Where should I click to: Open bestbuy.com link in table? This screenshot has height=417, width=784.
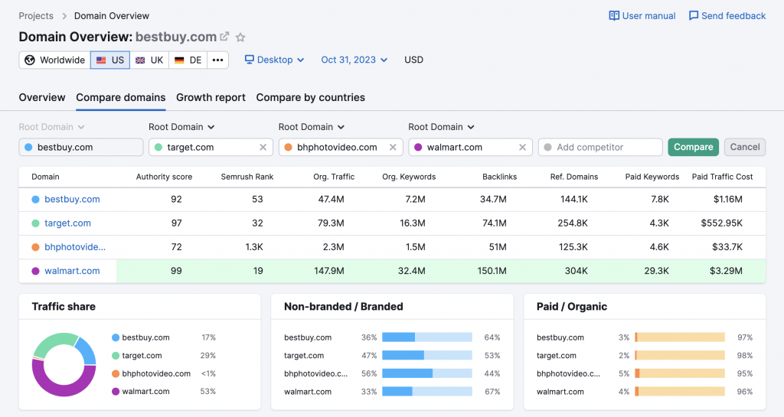[72, 199]
